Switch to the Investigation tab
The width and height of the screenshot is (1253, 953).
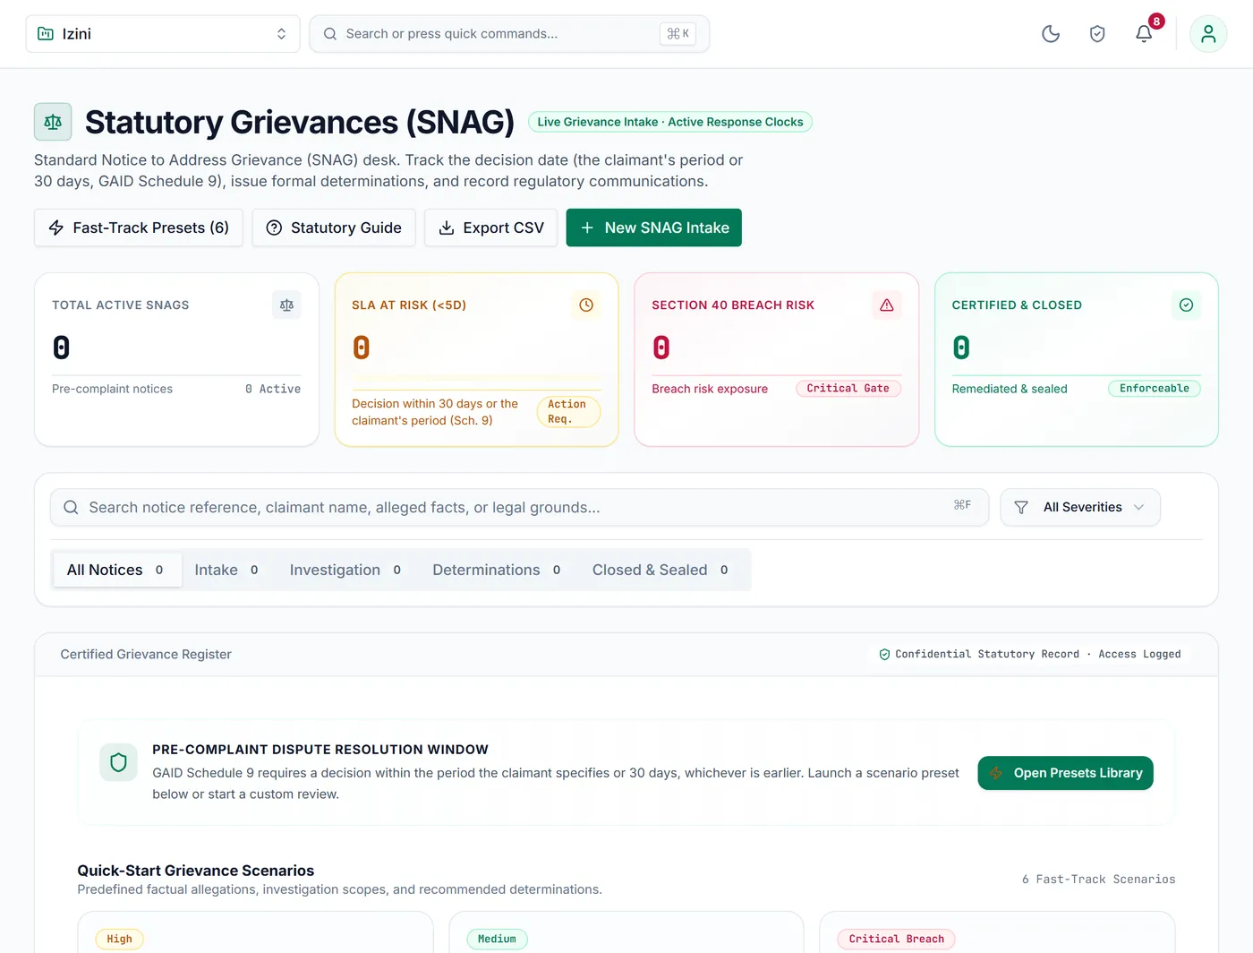point(345,570)
